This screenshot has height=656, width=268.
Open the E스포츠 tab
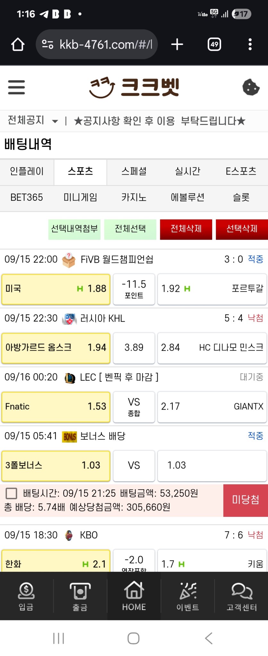tap(241, 171)
